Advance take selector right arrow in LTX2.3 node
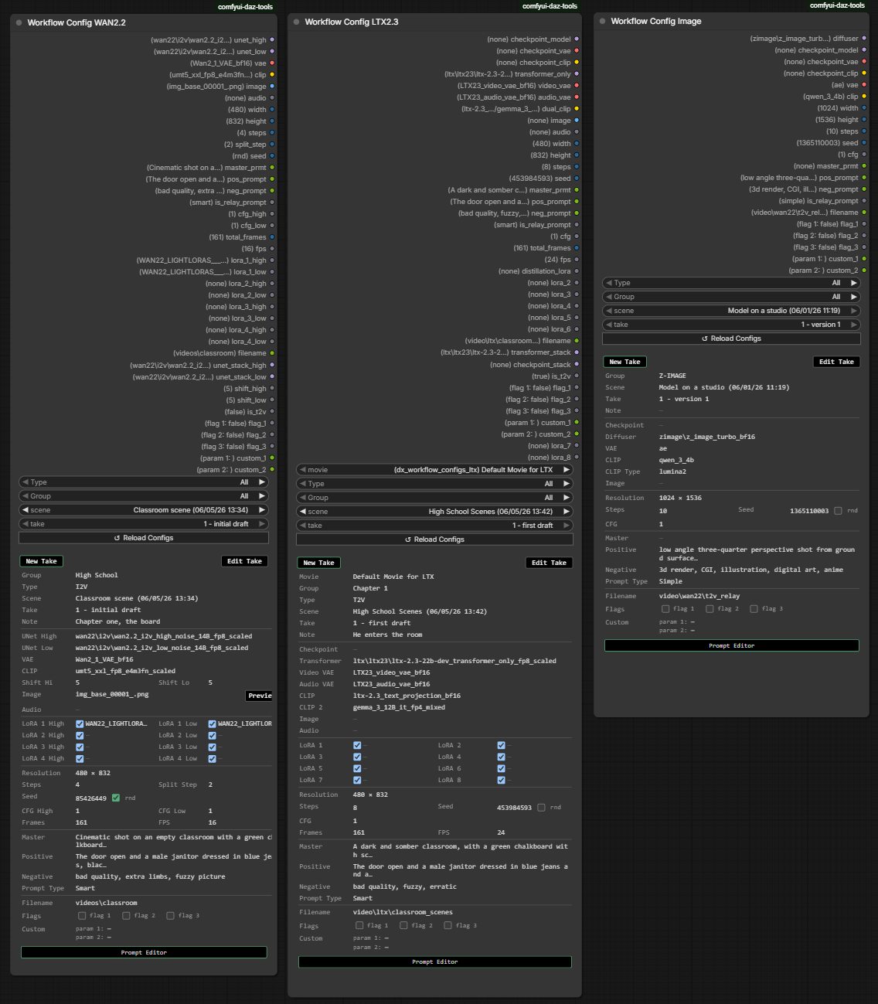The height and width of the screenshot is (1004, 878). (x=567, y=526)
